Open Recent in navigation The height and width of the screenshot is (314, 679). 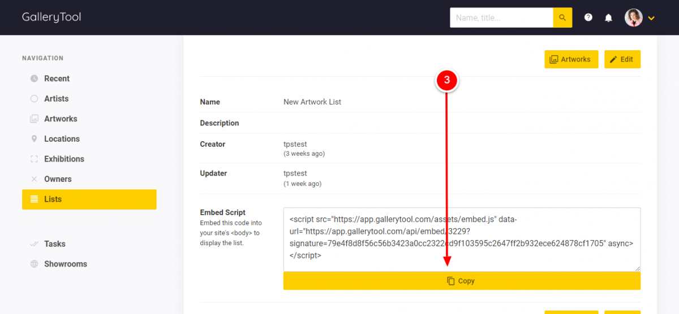point(57,78)
